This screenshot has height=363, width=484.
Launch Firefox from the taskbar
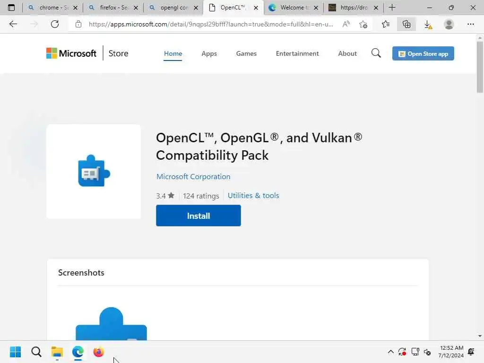(98, 352)
